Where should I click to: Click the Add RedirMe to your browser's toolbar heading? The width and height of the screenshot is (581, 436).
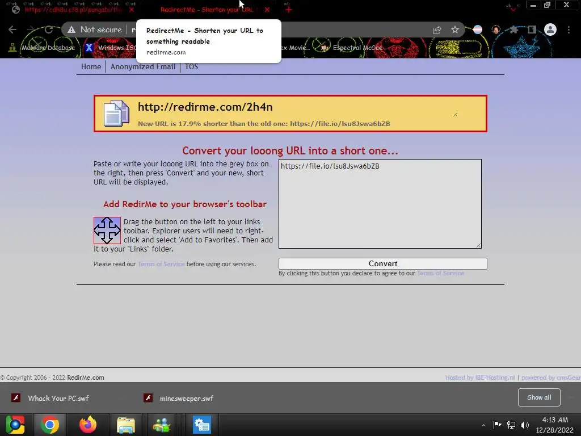(185, 204)
